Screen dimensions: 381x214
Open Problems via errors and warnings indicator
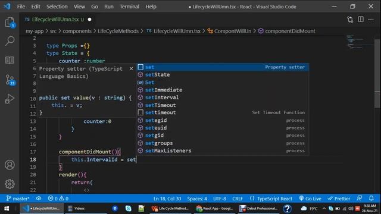click(x=58, y=199)
